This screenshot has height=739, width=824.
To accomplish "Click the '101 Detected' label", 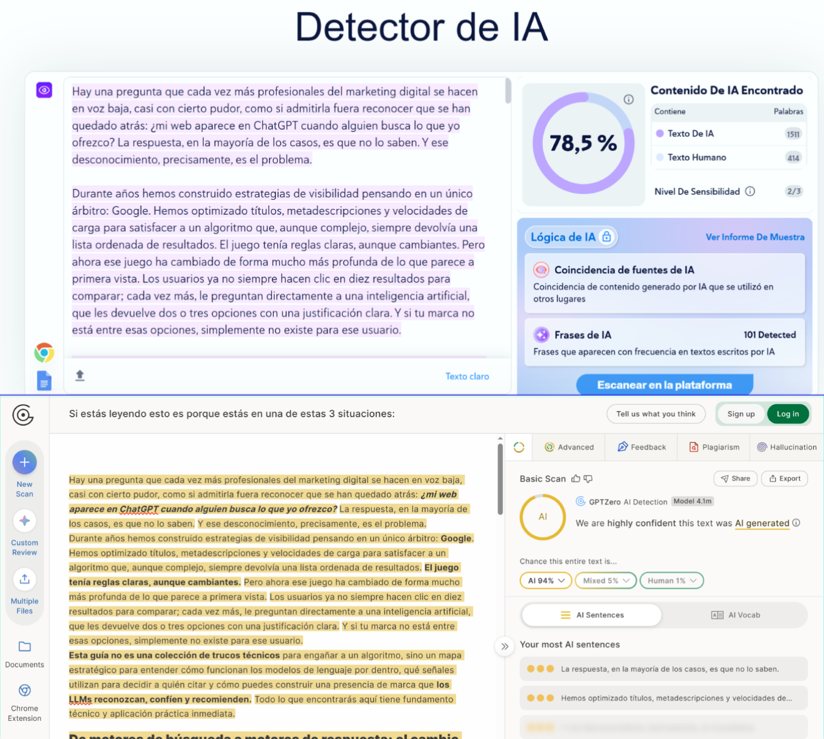I will click(x=770, y=335).
